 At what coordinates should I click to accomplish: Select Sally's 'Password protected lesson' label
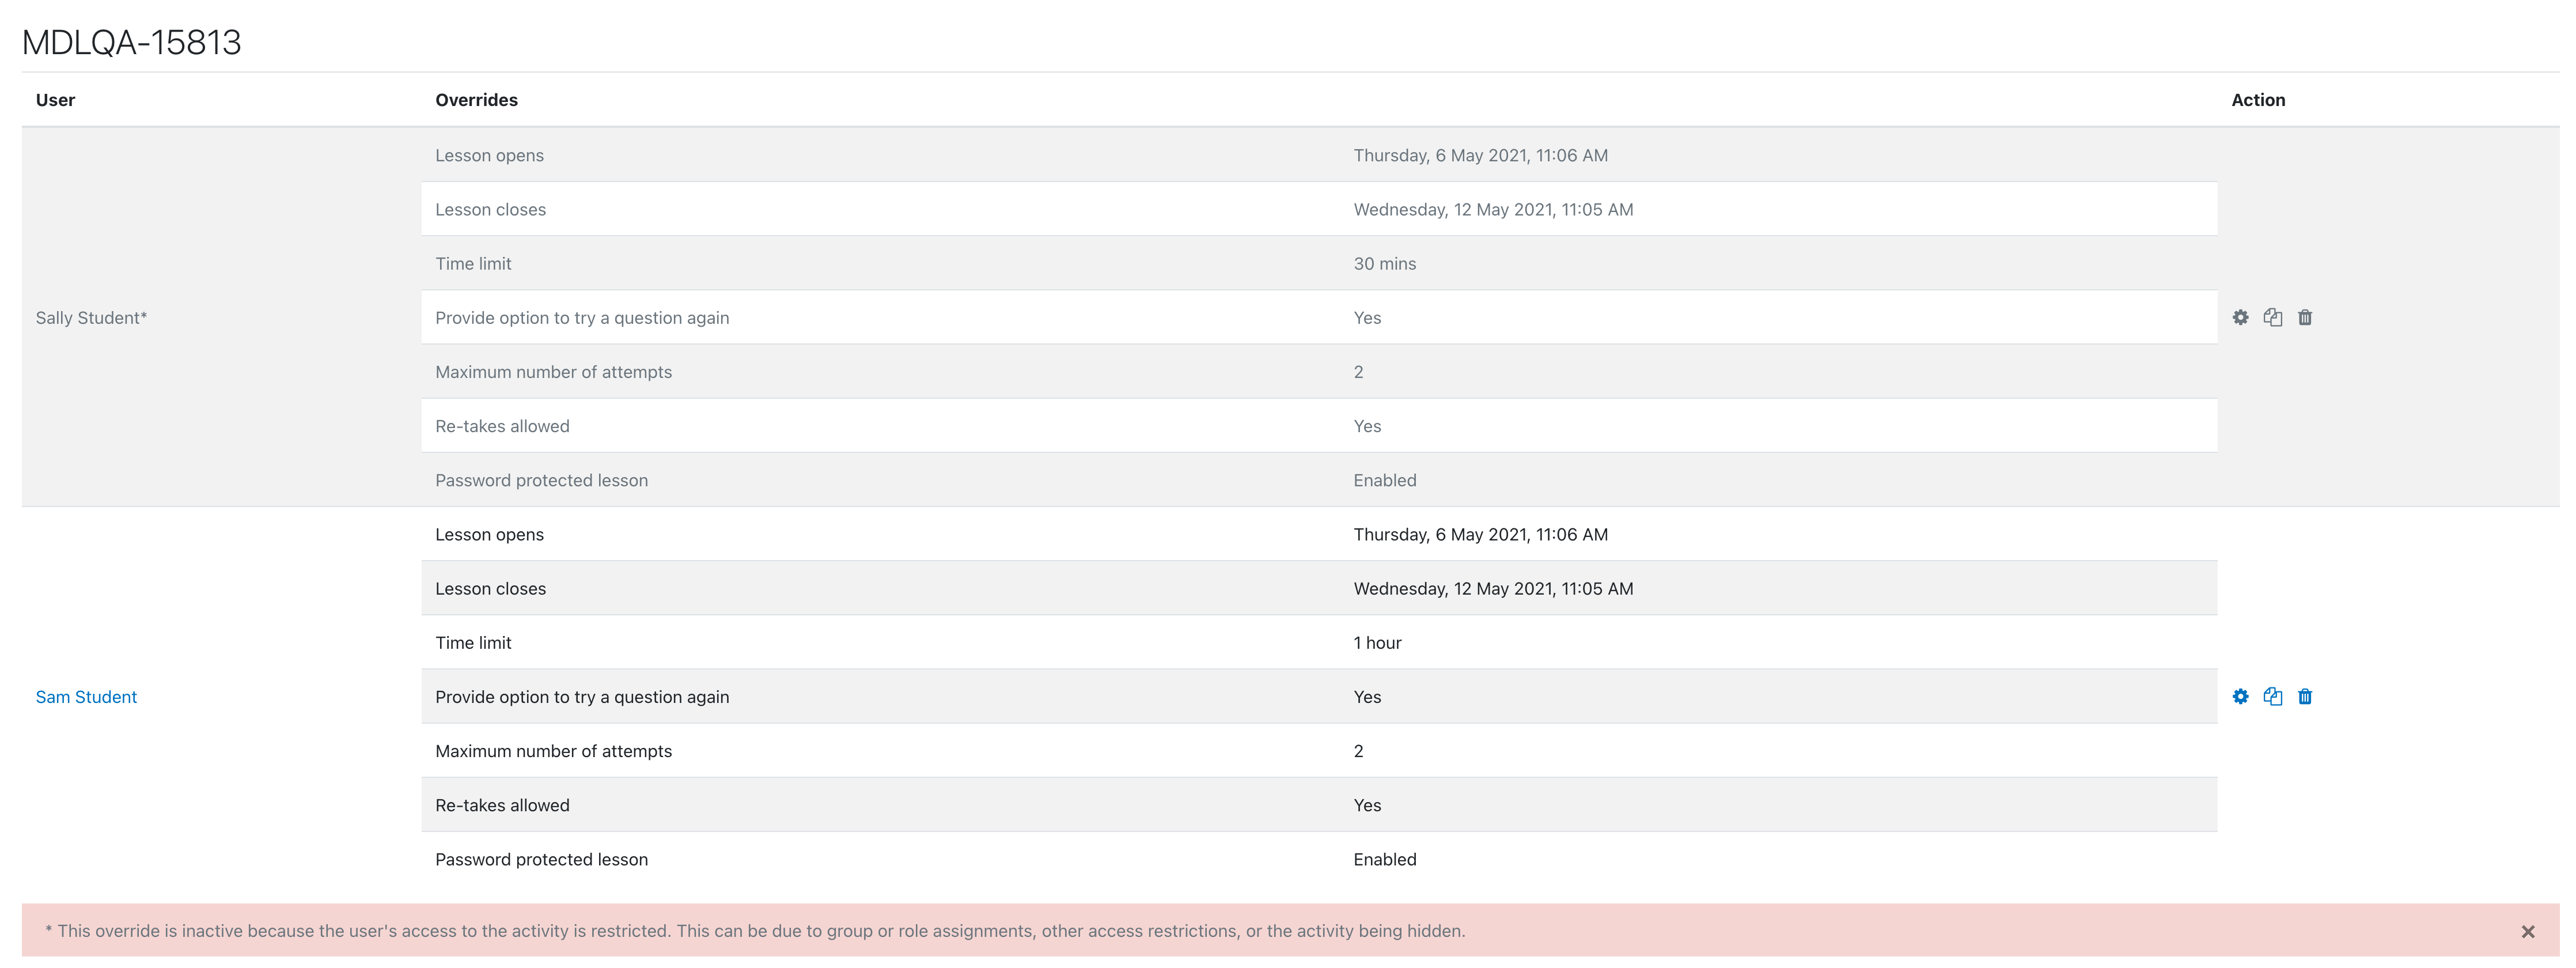pyautogui.click(x=541, y=480)
